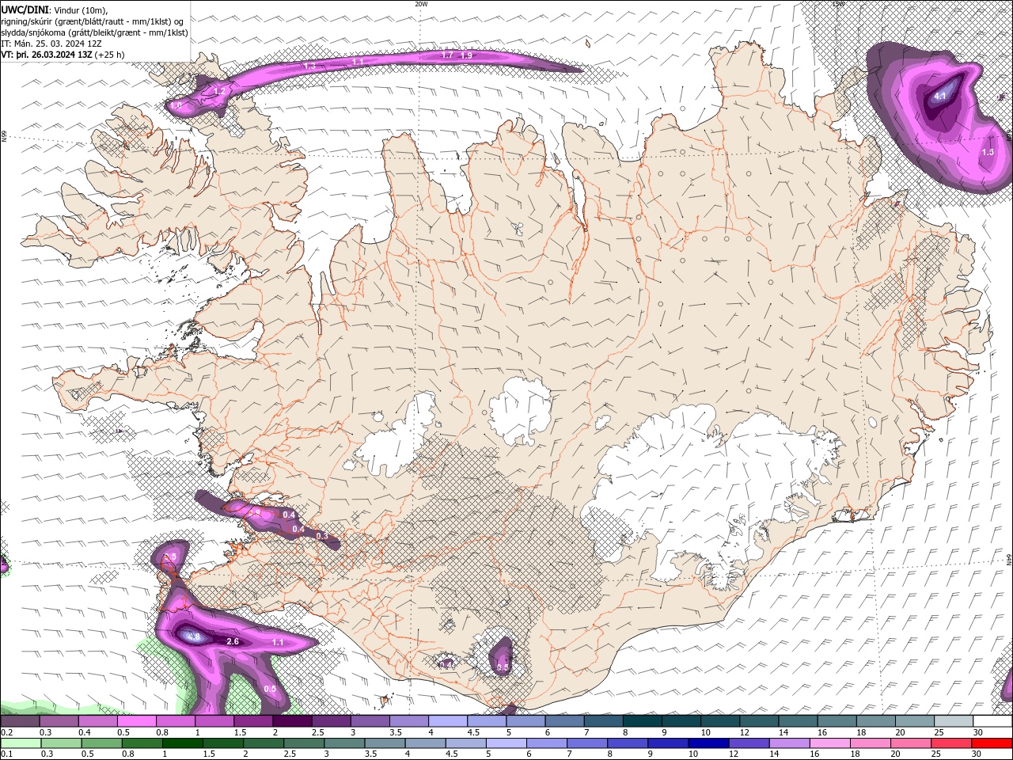Click the 1.3 value on the northern snow band
The width and height of the screenshot is (1013, 760).
tap(310, 66)
